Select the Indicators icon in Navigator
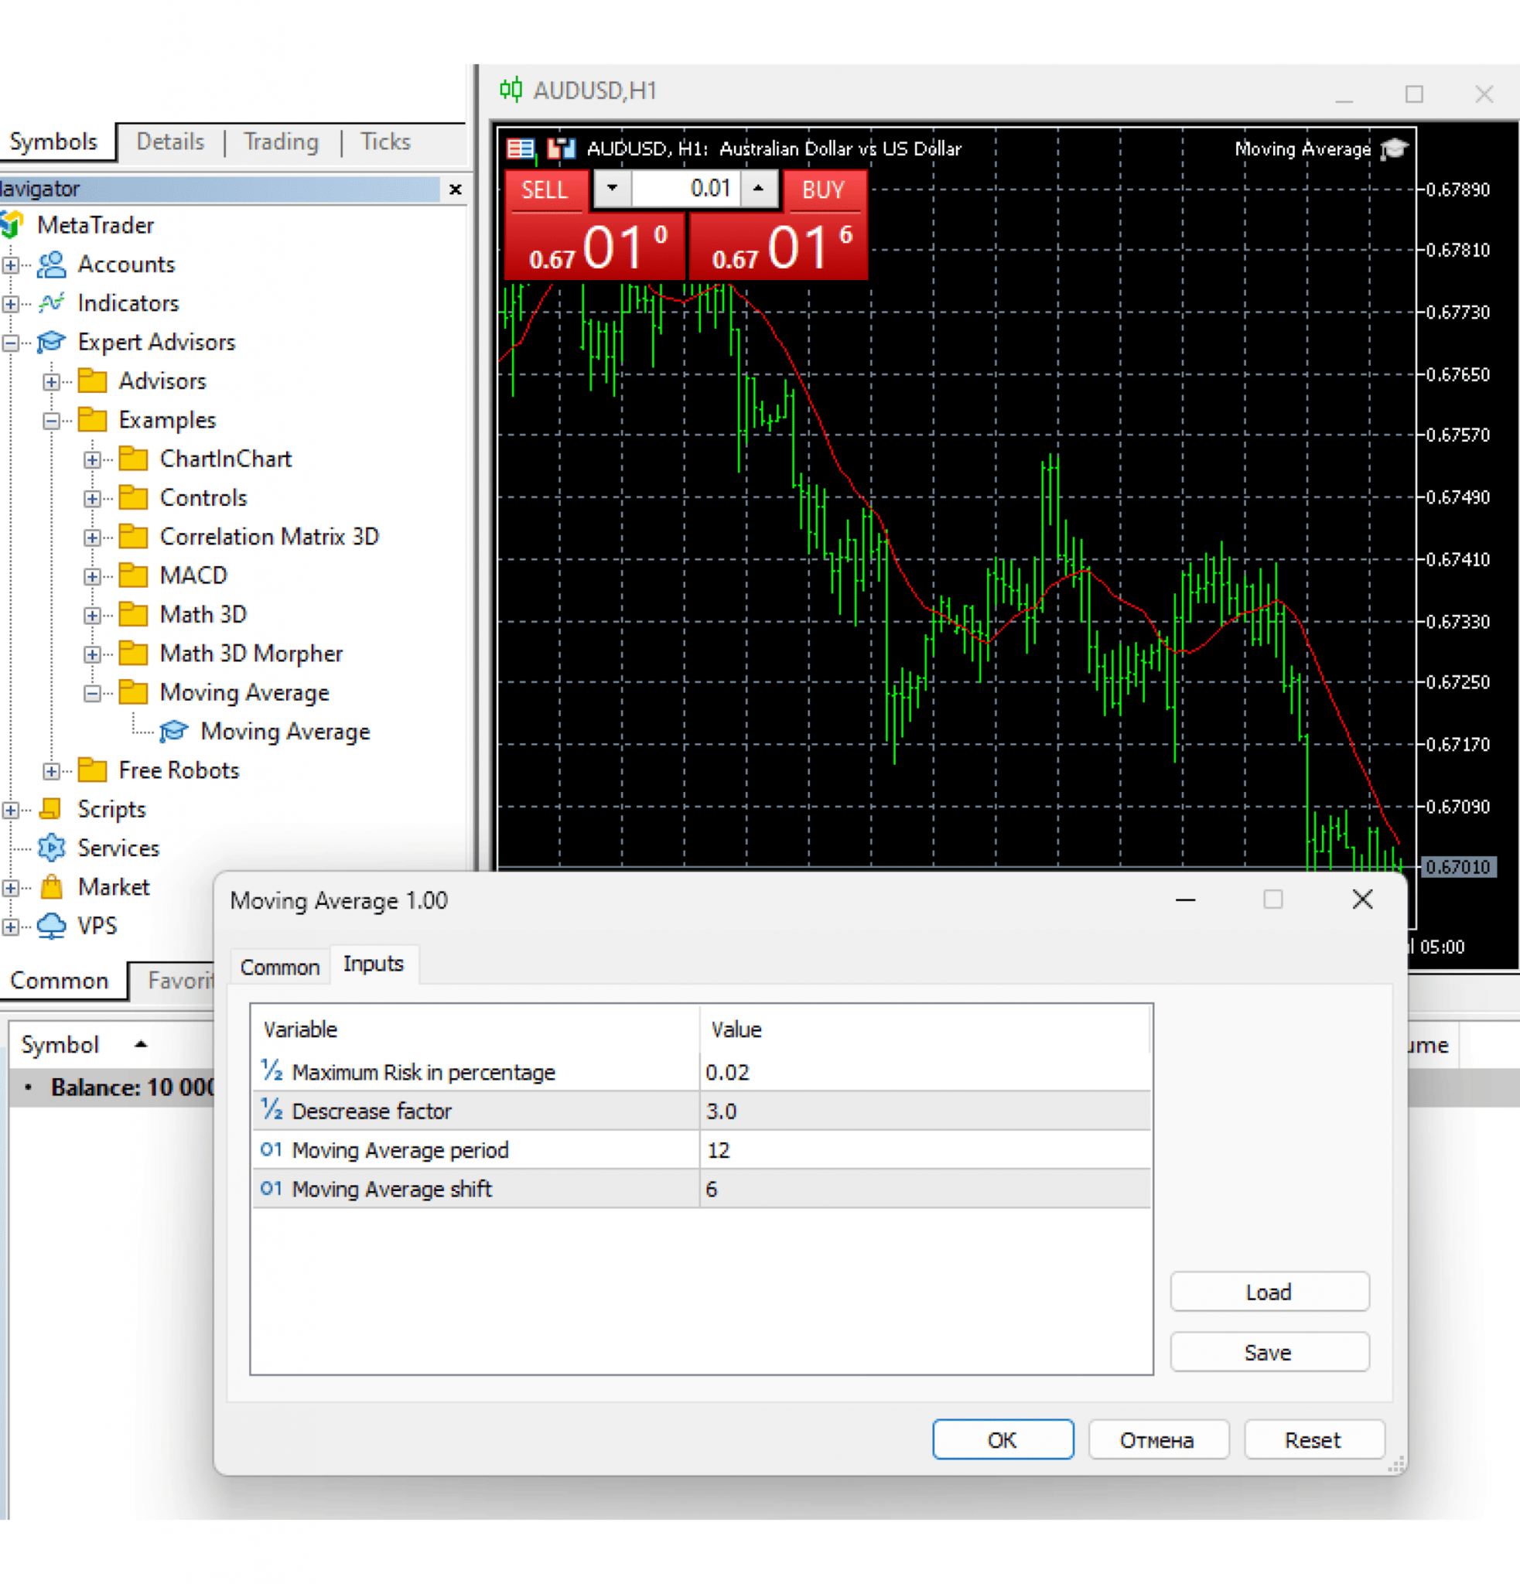The height and width of the screenshot is (1584, 1520). point(52,303)
